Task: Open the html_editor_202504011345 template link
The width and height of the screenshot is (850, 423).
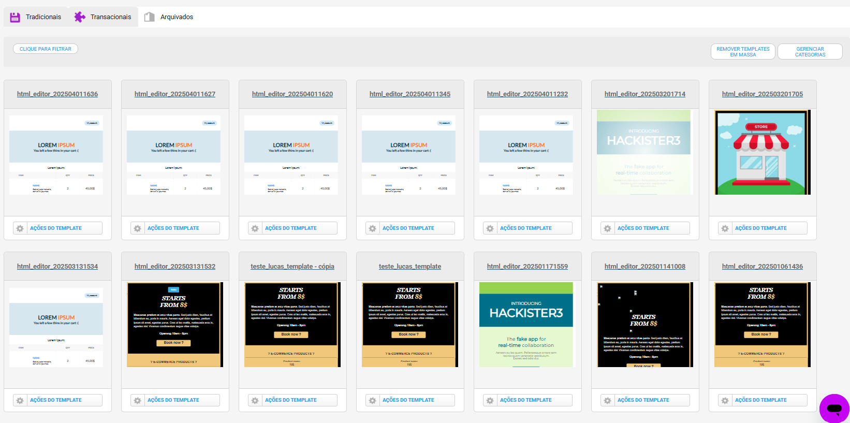Action: coord(410,94)
